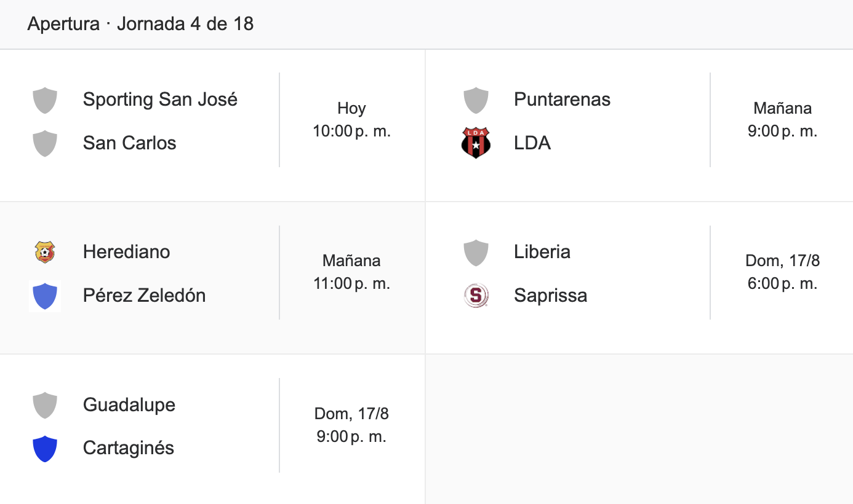Screen dimensions: 853x504
Task: Click the Cartaginés blue shield icon
Action: [45, 449]
